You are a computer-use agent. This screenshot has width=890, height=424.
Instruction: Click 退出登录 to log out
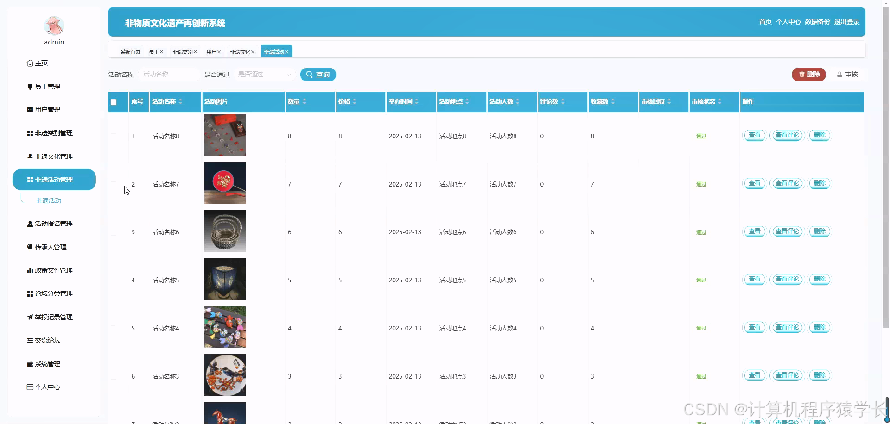[847, 22]
